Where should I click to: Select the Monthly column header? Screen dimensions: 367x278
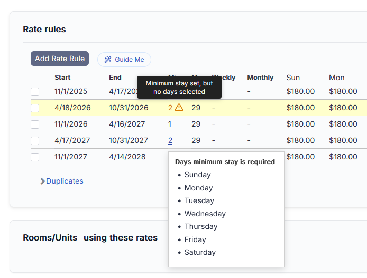point(260,78)
